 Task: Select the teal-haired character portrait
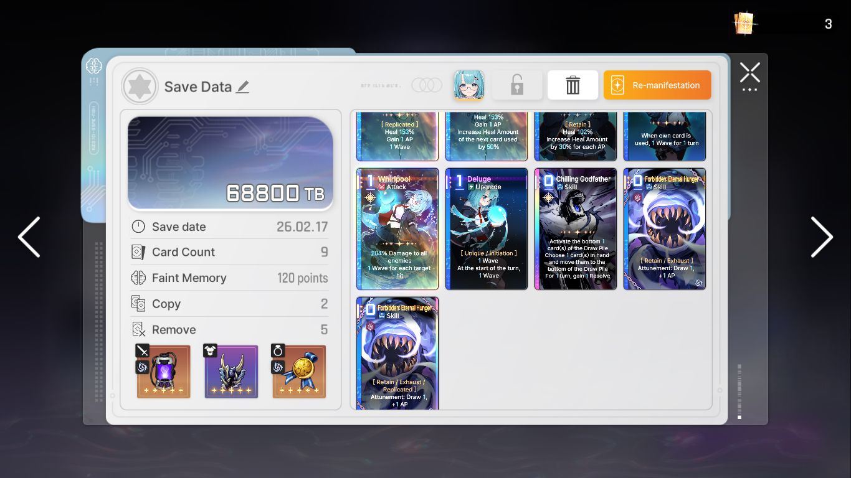[469, 85]
